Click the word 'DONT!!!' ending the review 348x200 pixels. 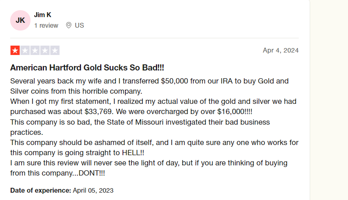(92, 173)
